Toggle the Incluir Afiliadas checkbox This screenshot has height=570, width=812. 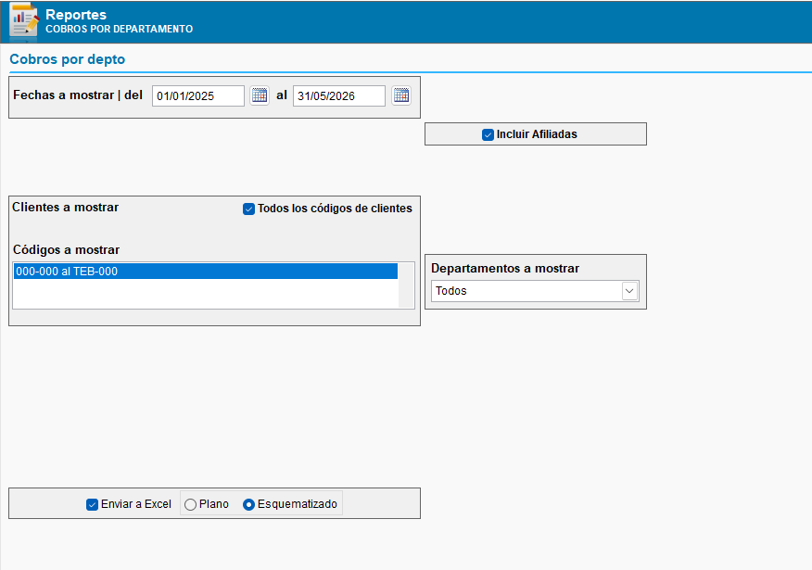pos(488,134)
